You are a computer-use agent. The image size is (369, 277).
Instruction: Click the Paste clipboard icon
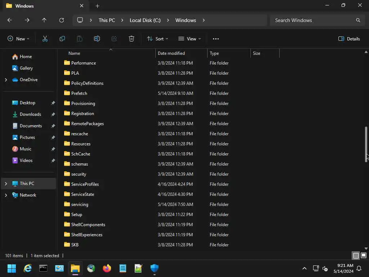(x=80, y=39)
